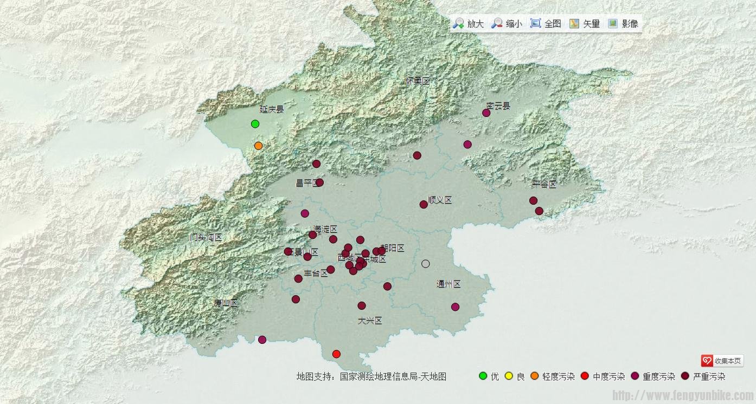Image resolution: width=756 pixels, height=404 pixels.
Task: Open the fengyunbike.com watermark URL
Action: point(683,396)
